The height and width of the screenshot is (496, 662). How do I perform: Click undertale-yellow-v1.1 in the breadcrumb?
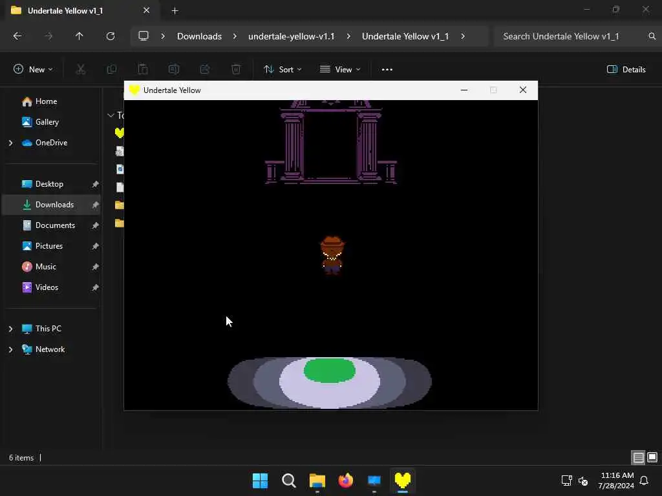292,37
